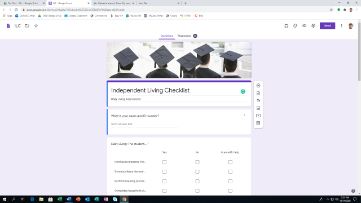Check I can with Help for Purchases/prepares row
The image size is (361, 203).
coord(230,162)
